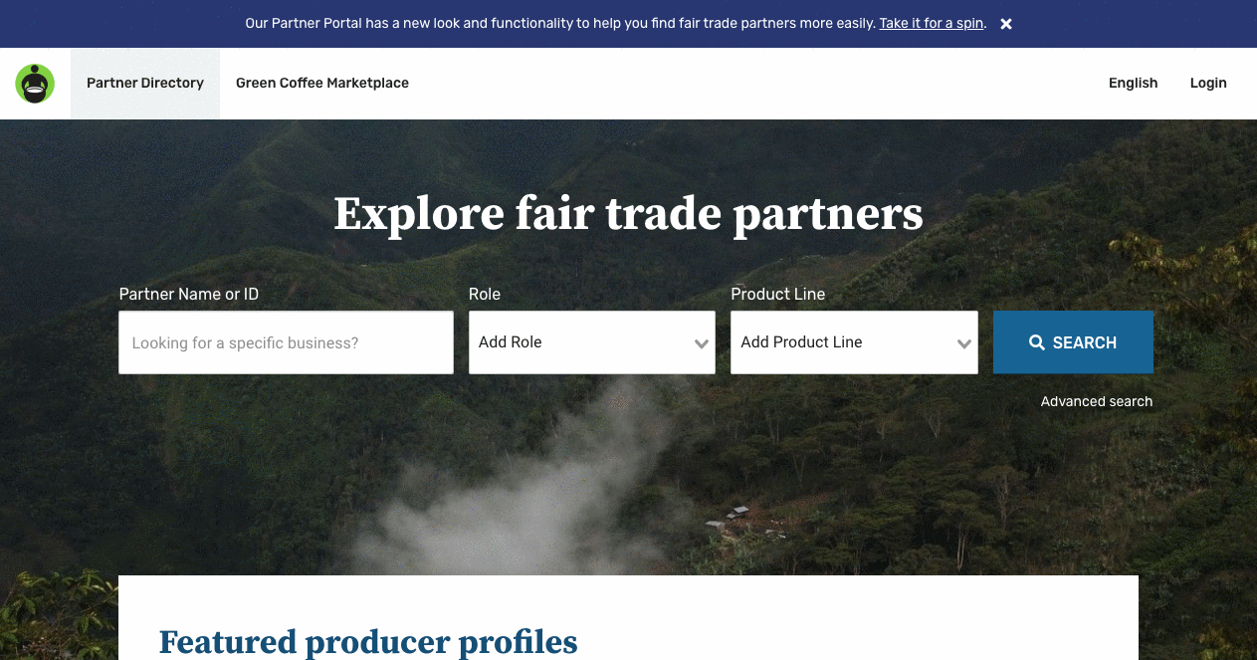
Task: Click the blue SEARCH button
Action: 1073,342
